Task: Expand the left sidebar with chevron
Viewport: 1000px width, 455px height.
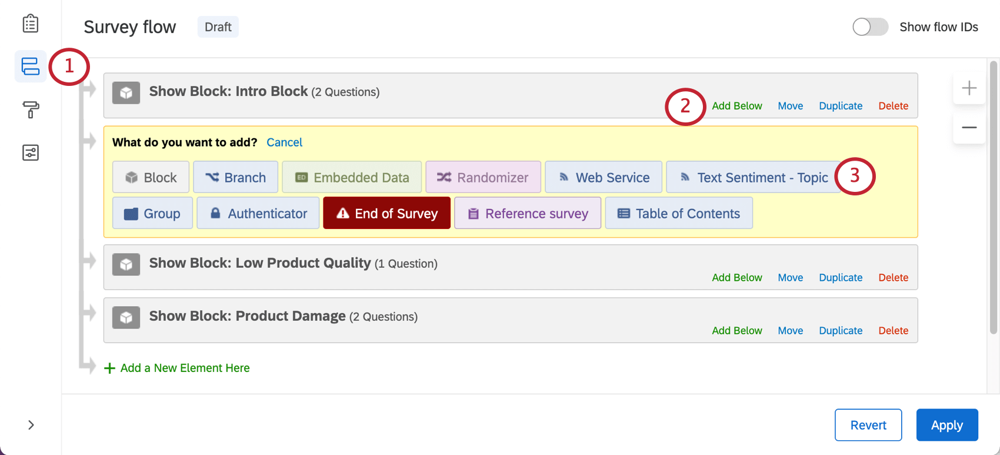Action: pyautogui.click(x=31, y=425)
